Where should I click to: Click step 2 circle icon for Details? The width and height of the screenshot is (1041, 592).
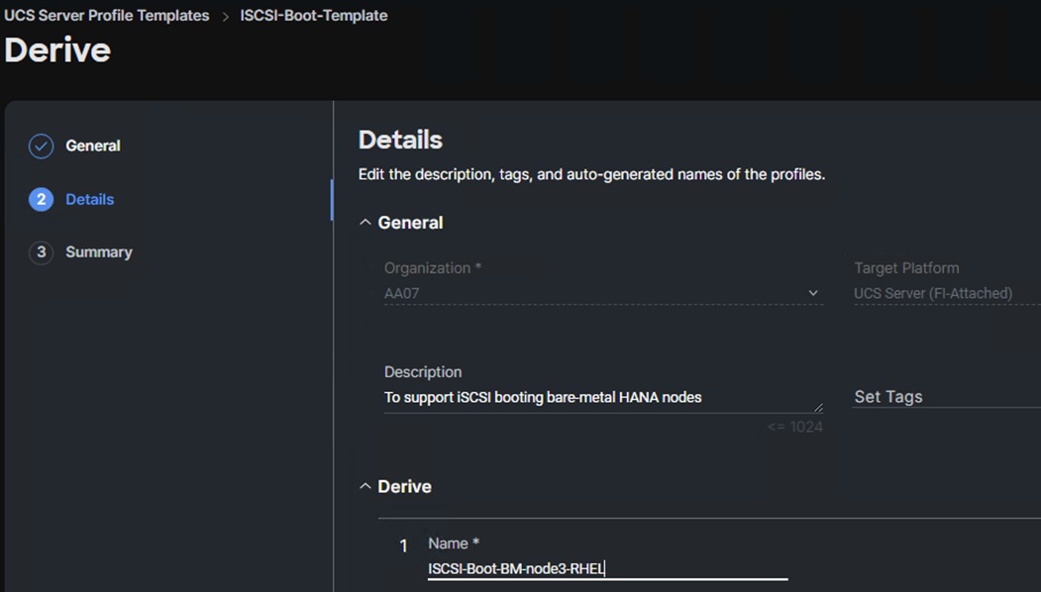(42, 199)
